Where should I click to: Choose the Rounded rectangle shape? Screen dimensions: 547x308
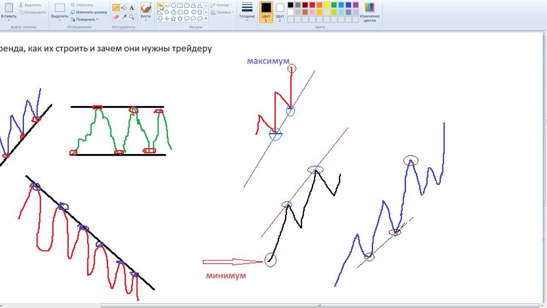point(187,6)
